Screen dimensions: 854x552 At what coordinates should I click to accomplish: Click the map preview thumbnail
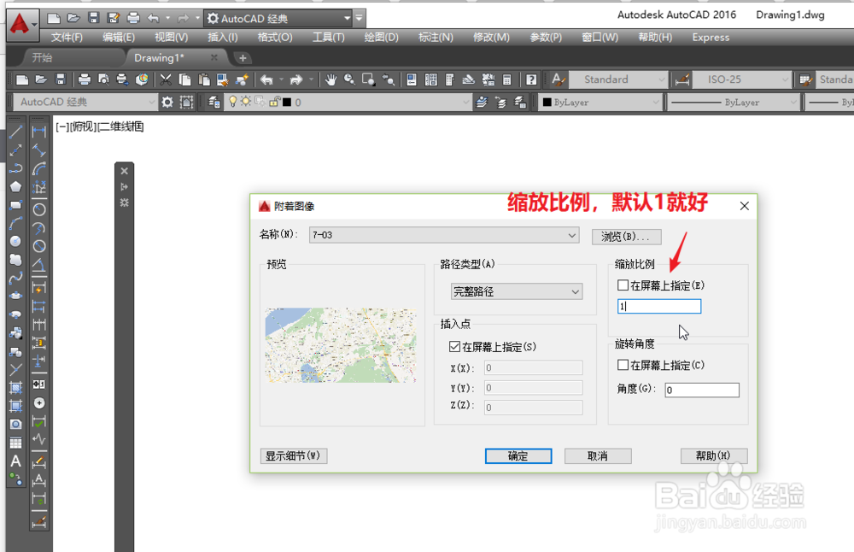pos(341,345)
